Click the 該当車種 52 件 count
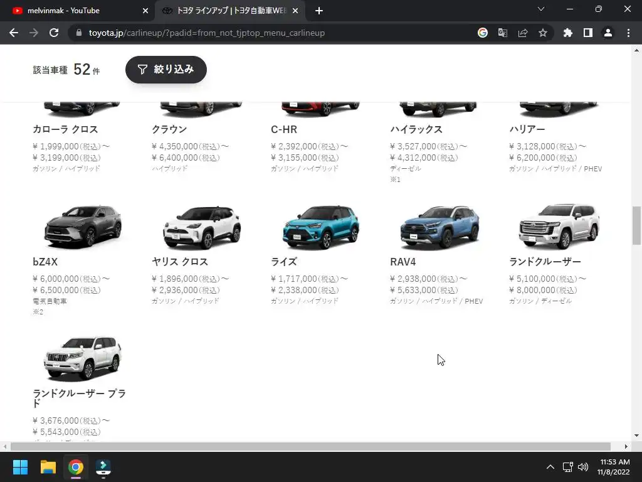This screenshot has width=642, height=482. [66, 70]
